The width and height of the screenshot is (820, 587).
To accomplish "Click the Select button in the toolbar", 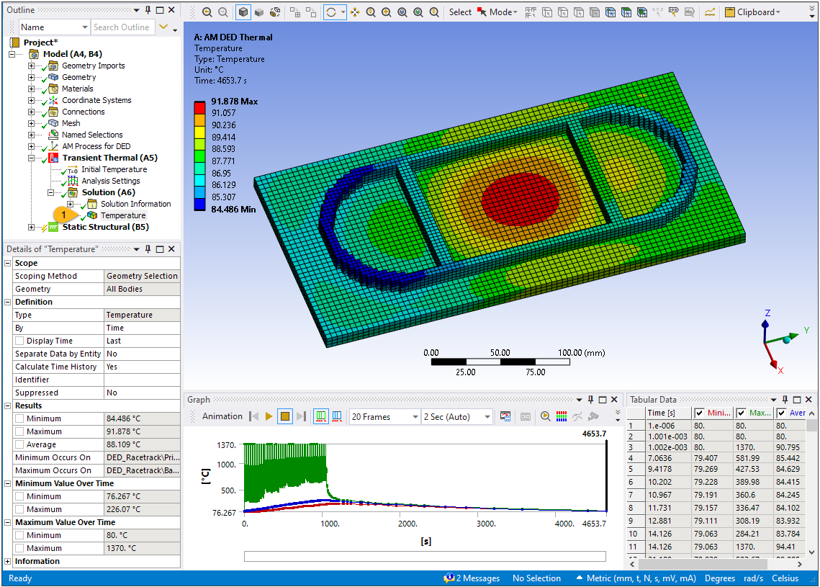I will (460, 12).
